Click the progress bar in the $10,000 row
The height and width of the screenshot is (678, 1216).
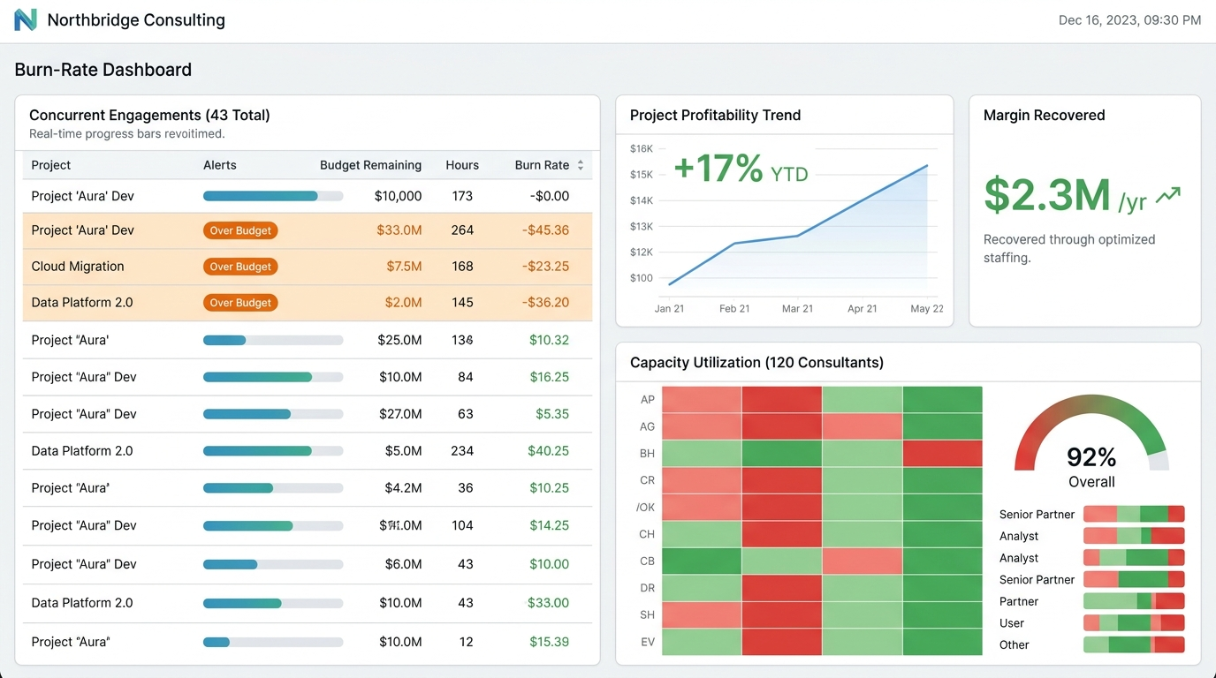[273, 196]
